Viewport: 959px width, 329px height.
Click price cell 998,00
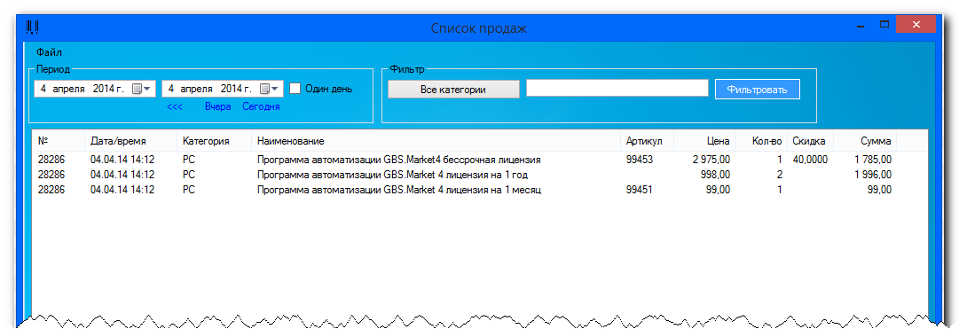click(x=716, y=175)
